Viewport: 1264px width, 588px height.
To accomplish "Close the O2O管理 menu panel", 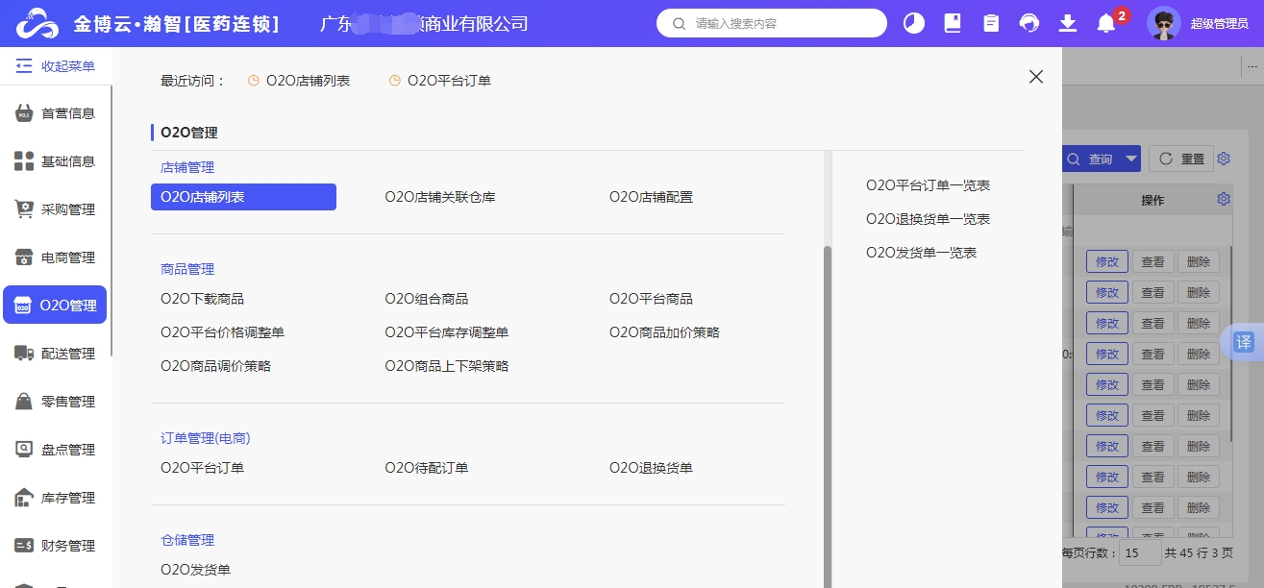I will (1035, 77).
